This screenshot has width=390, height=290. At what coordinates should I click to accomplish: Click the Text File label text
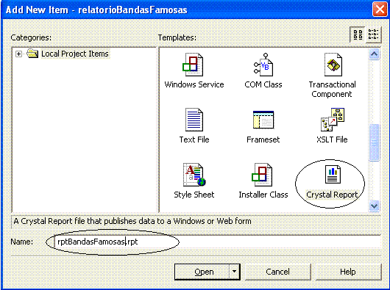point(194,139)
